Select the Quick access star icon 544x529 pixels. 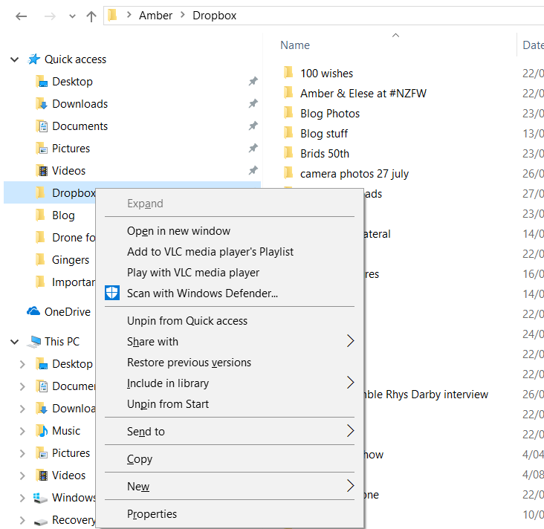(34, 59)
